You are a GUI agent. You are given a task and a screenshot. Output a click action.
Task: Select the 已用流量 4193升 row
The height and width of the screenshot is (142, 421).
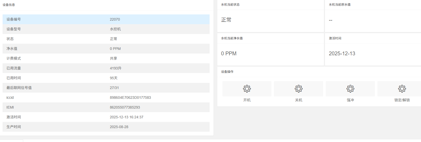[106, 68]
